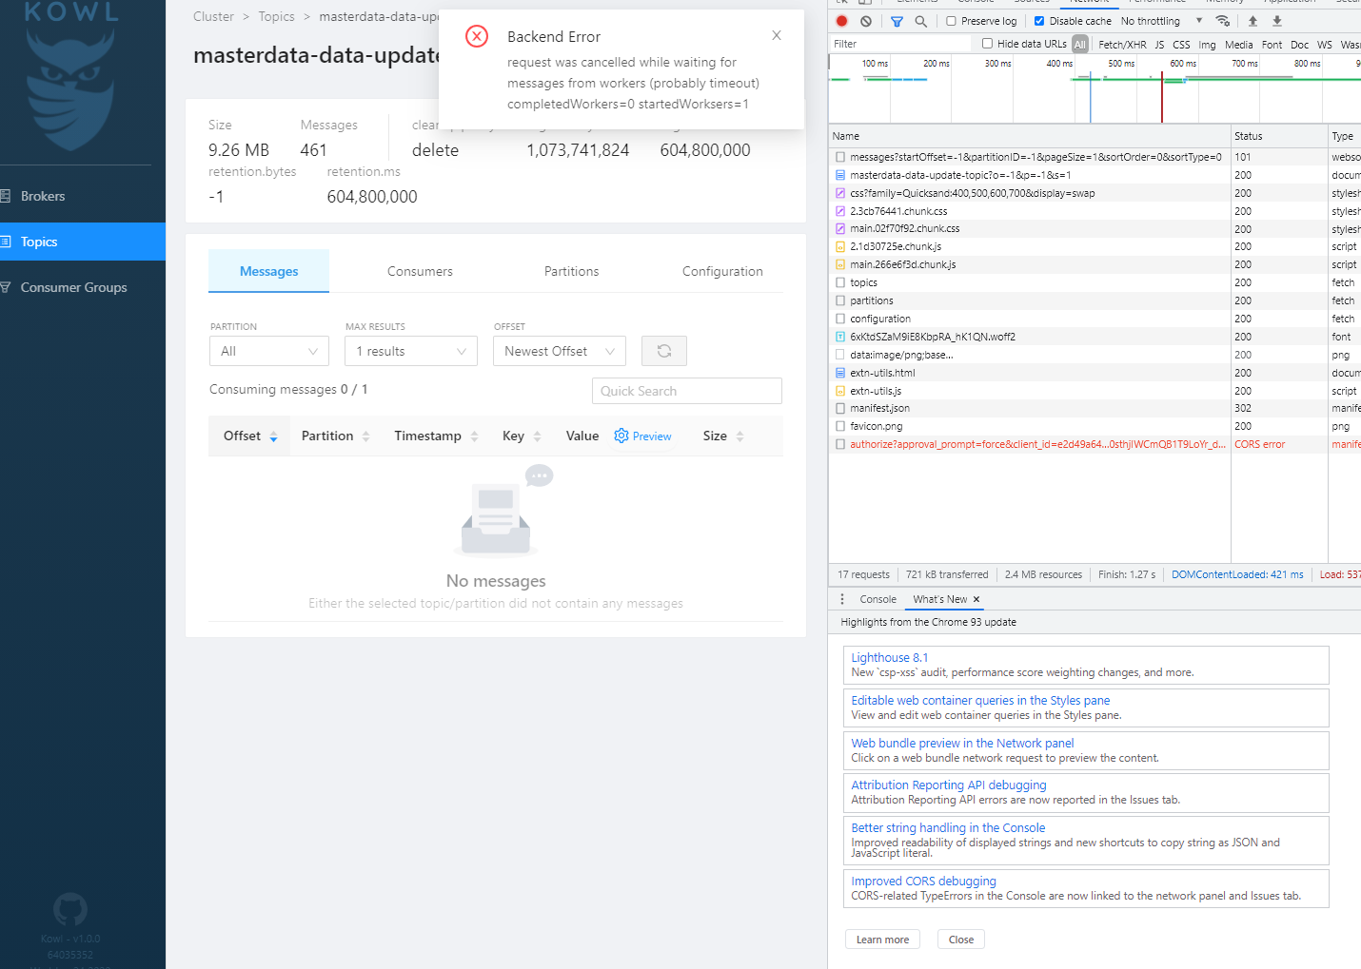Filter requests by Img type
The width and height of the screenshot is (1361, 969).
pos(1207,45)
